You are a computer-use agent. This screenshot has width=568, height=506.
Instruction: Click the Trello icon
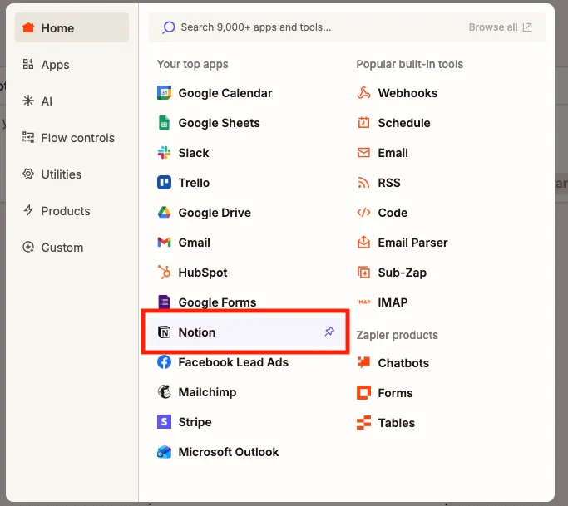[x=164, y=183]
